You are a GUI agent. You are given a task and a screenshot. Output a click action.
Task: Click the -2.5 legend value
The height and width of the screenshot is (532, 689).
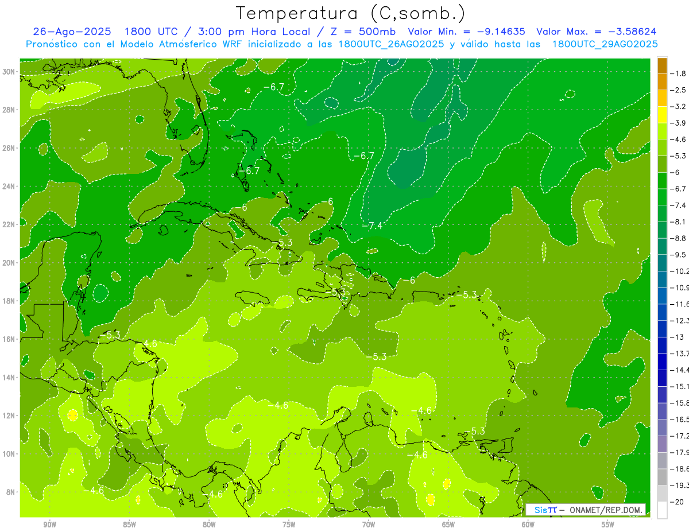coord(678,90)
